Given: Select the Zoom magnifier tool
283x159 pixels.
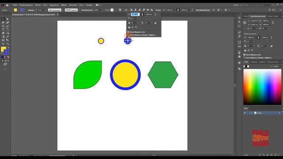Looking at the screenshot, I should pos(8,44).
